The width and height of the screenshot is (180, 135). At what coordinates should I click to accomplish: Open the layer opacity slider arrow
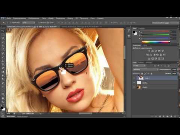[178, 69]
